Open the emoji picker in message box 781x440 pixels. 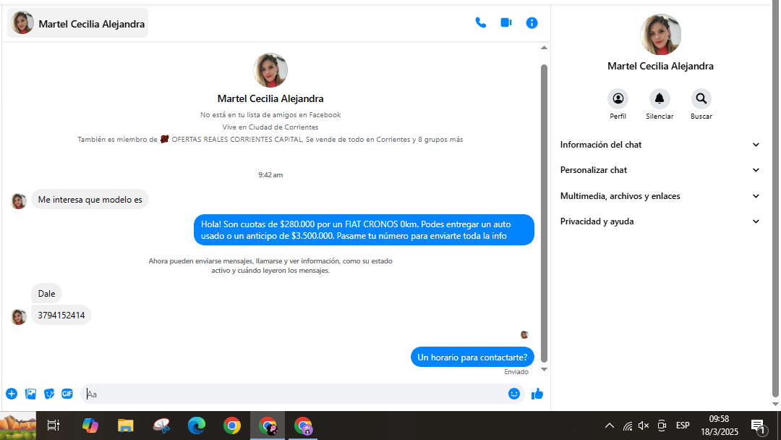[514, 394]
